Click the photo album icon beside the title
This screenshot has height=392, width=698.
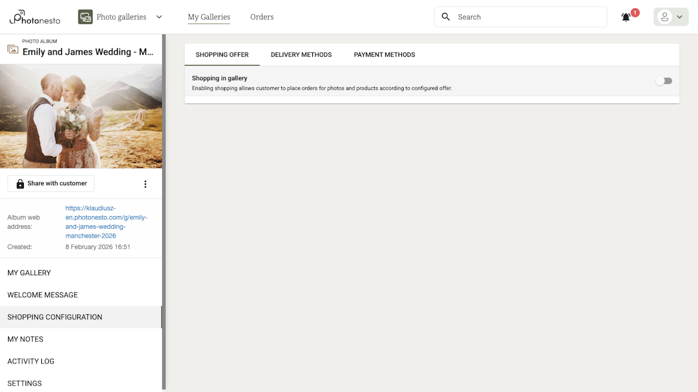click(x=12, y=50)
